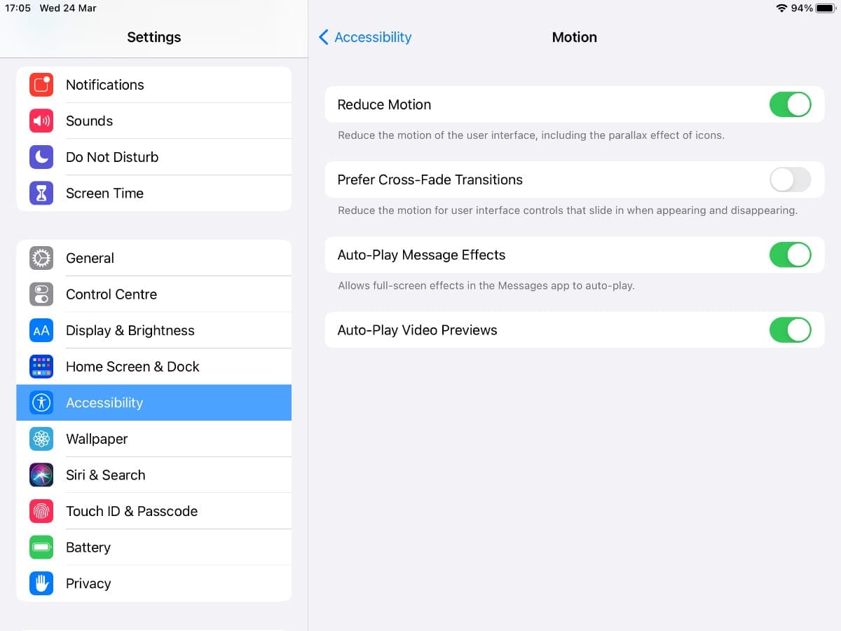This screenshot has width=841, height=631.
Task: Disable Reduce Motion
Action: coord(791,104)
